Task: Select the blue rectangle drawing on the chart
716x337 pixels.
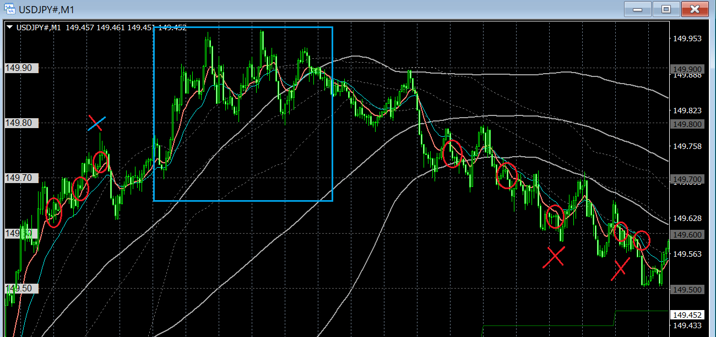Action: [x=243, y=114]
